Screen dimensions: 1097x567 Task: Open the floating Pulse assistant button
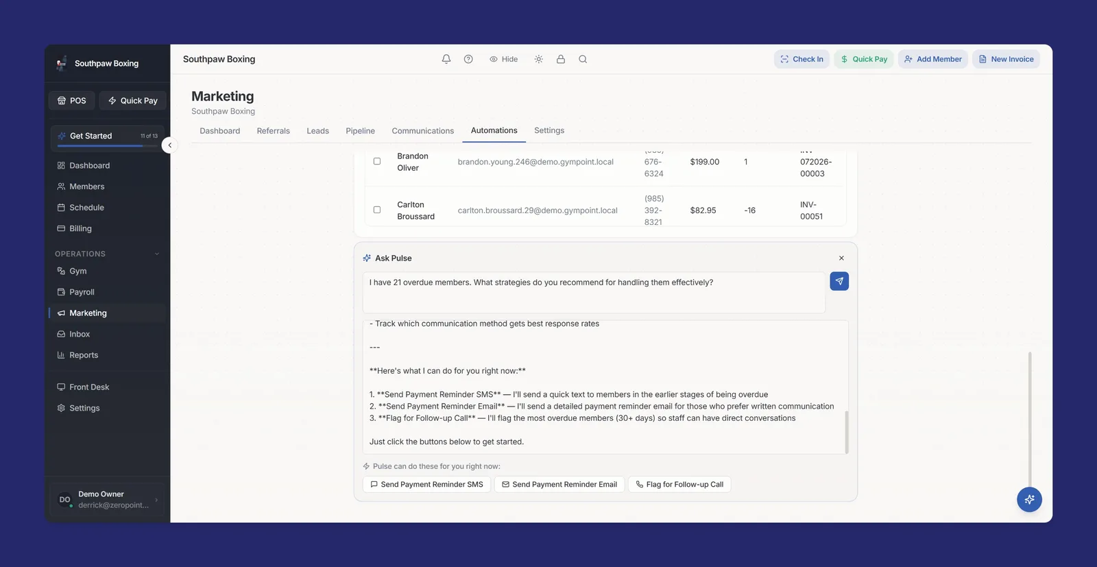coord(1029,500)
